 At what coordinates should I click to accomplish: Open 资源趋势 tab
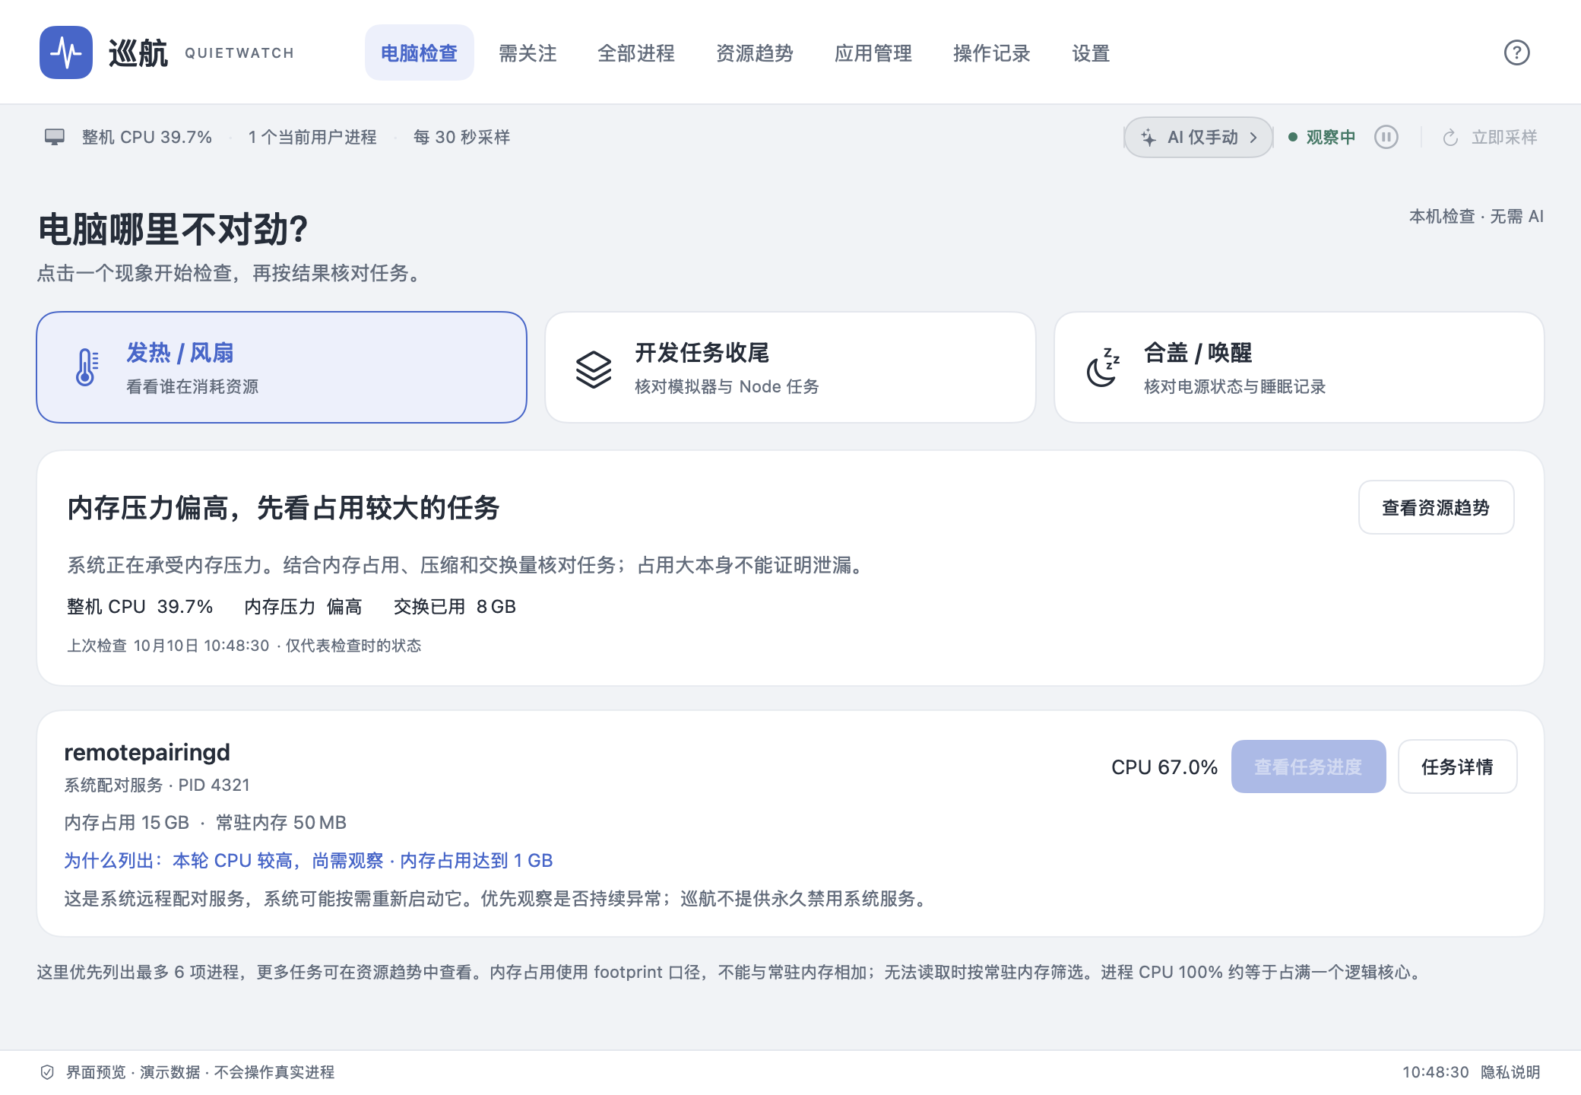(755, 53)
